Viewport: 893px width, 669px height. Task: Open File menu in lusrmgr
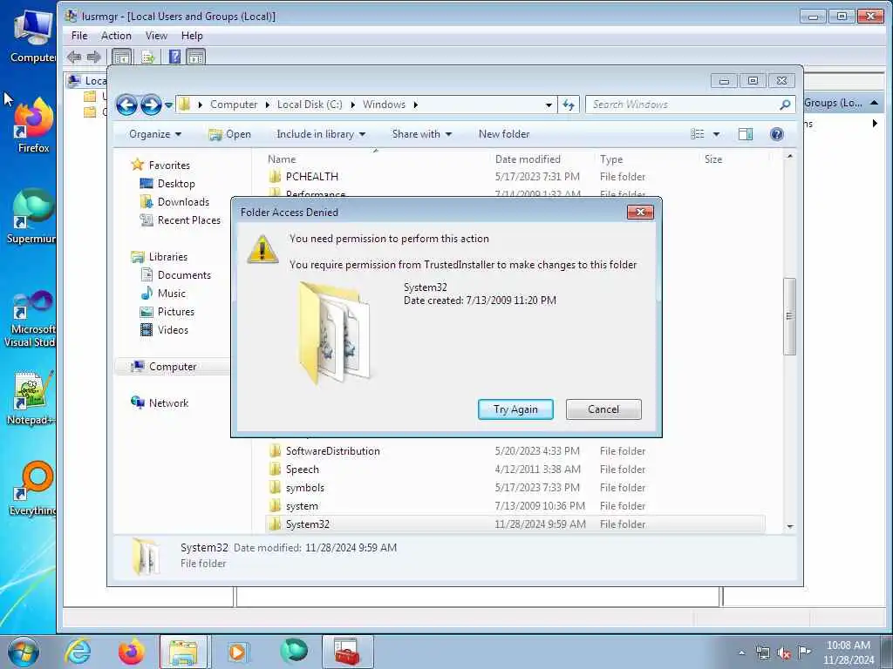[x=79, y=36]
